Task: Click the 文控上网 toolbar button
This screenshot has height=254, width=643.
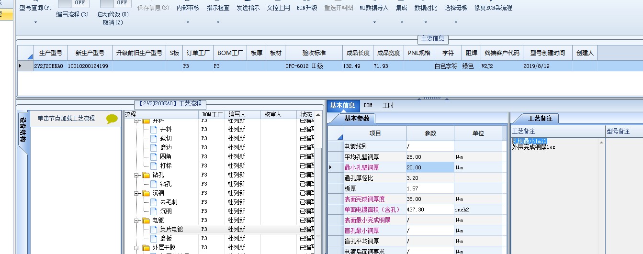Action: pos(278,8)
